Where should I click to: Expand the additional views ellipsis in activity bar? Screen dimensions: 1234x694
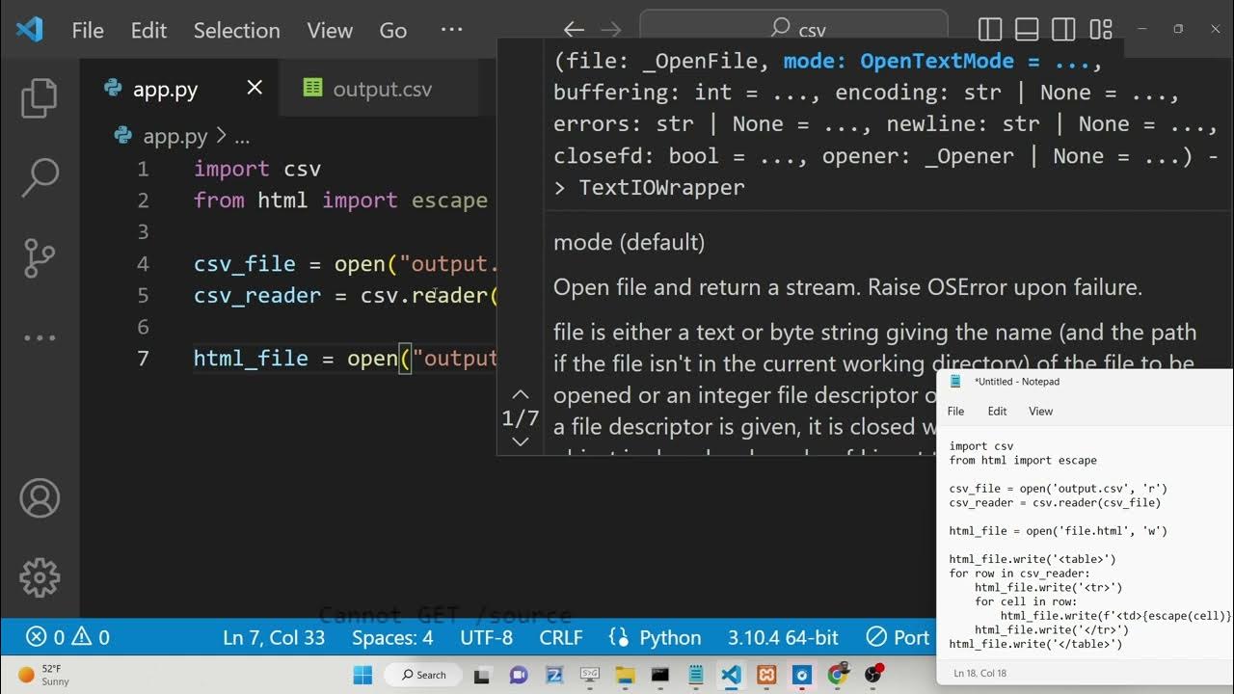[40, 338]
